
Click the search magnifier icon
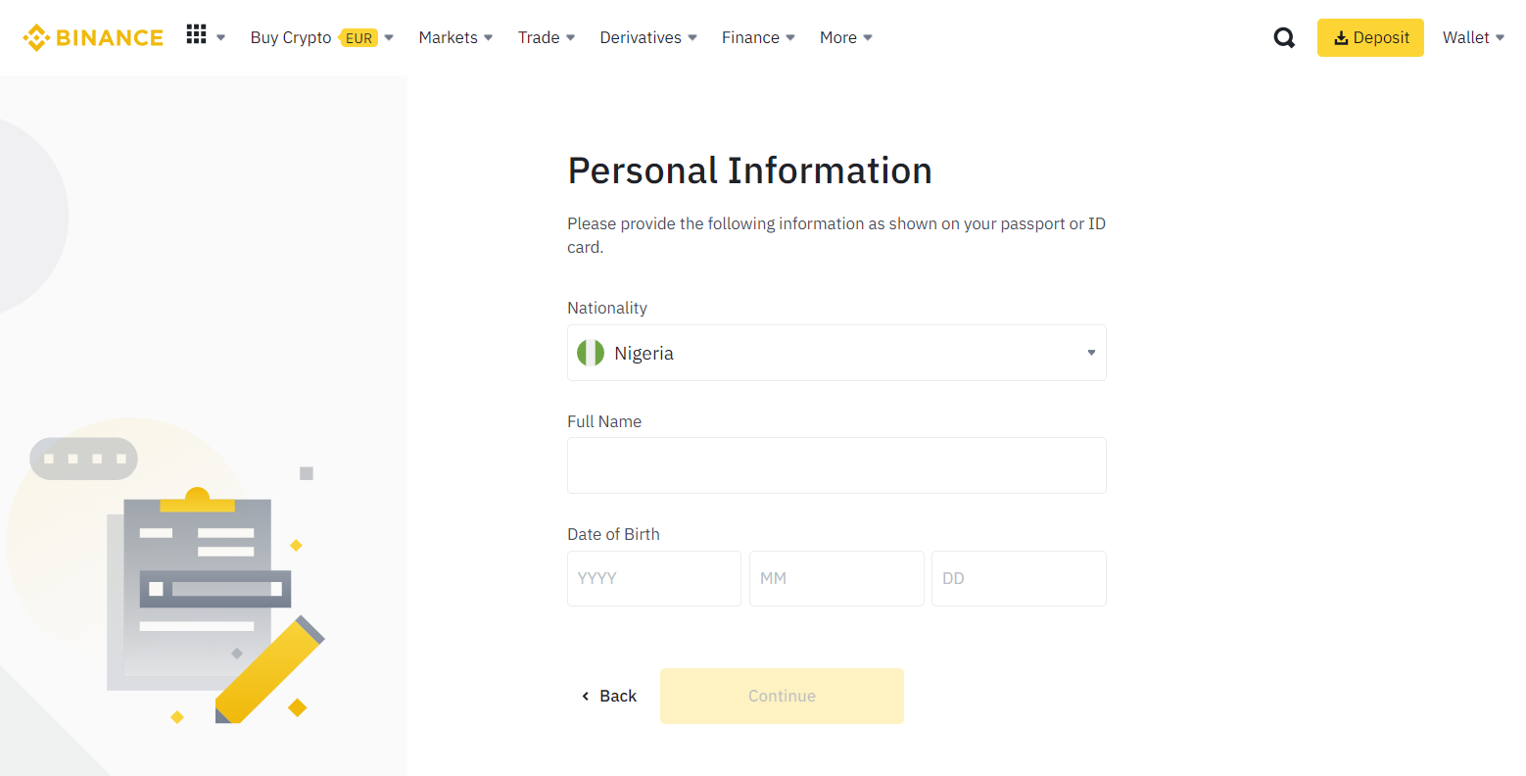[x=1284, y=38]
